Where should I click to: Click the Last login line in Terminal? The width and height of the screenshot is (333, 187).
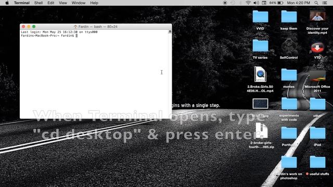(x=59, y=32)
